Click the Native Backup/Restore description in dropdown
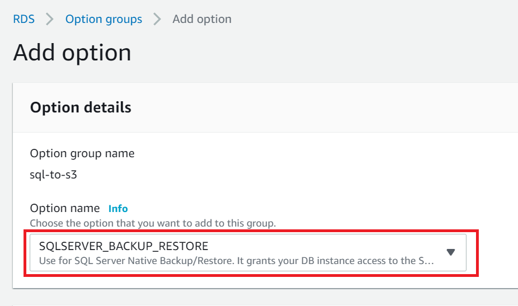The width and height of the screenshot is (518, 306). [235, 261]
